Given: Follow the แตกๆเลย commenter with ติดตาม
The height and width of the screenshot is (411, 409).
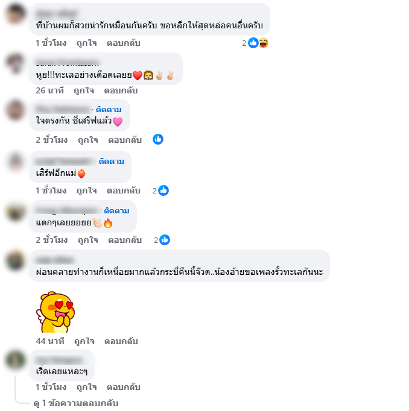Looking at the screenshot, I should (117, 211).
